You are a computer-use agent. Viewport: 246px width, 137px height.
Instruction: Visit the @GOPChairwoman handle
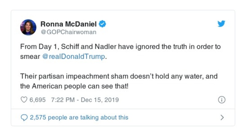tap(68, 32)
